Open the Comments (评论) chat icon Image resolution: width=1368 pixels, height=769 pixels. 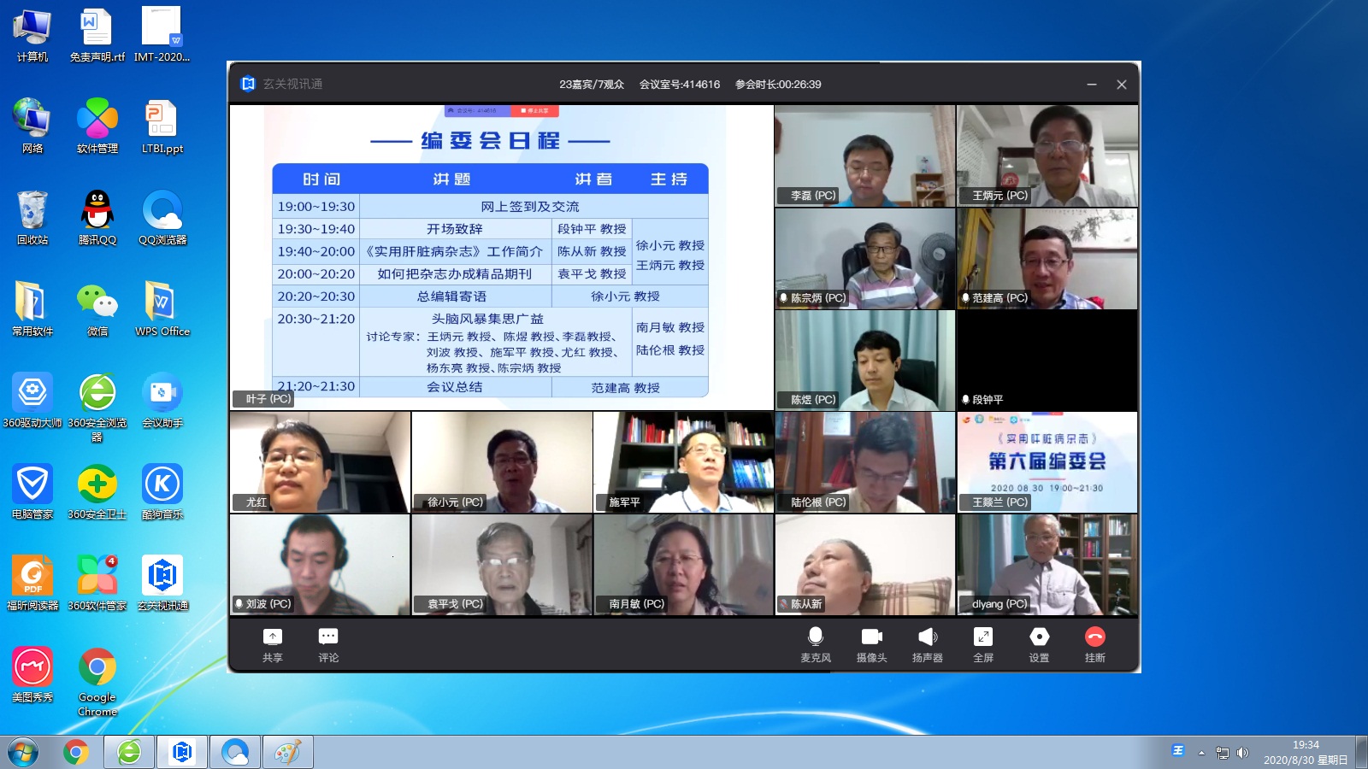(x=328, y=643)
